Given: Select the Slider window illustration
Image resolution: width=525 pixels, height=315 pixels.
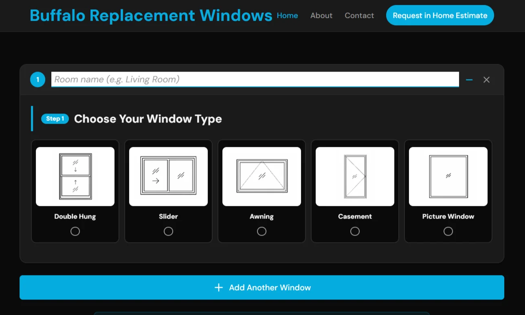Looking at the screenshot, I should pos(168,177).
